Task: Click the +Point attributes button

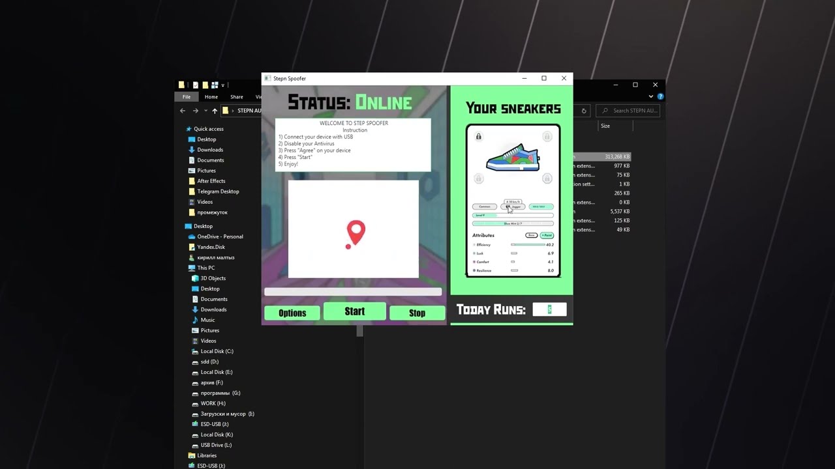Action: coord(547,235)
